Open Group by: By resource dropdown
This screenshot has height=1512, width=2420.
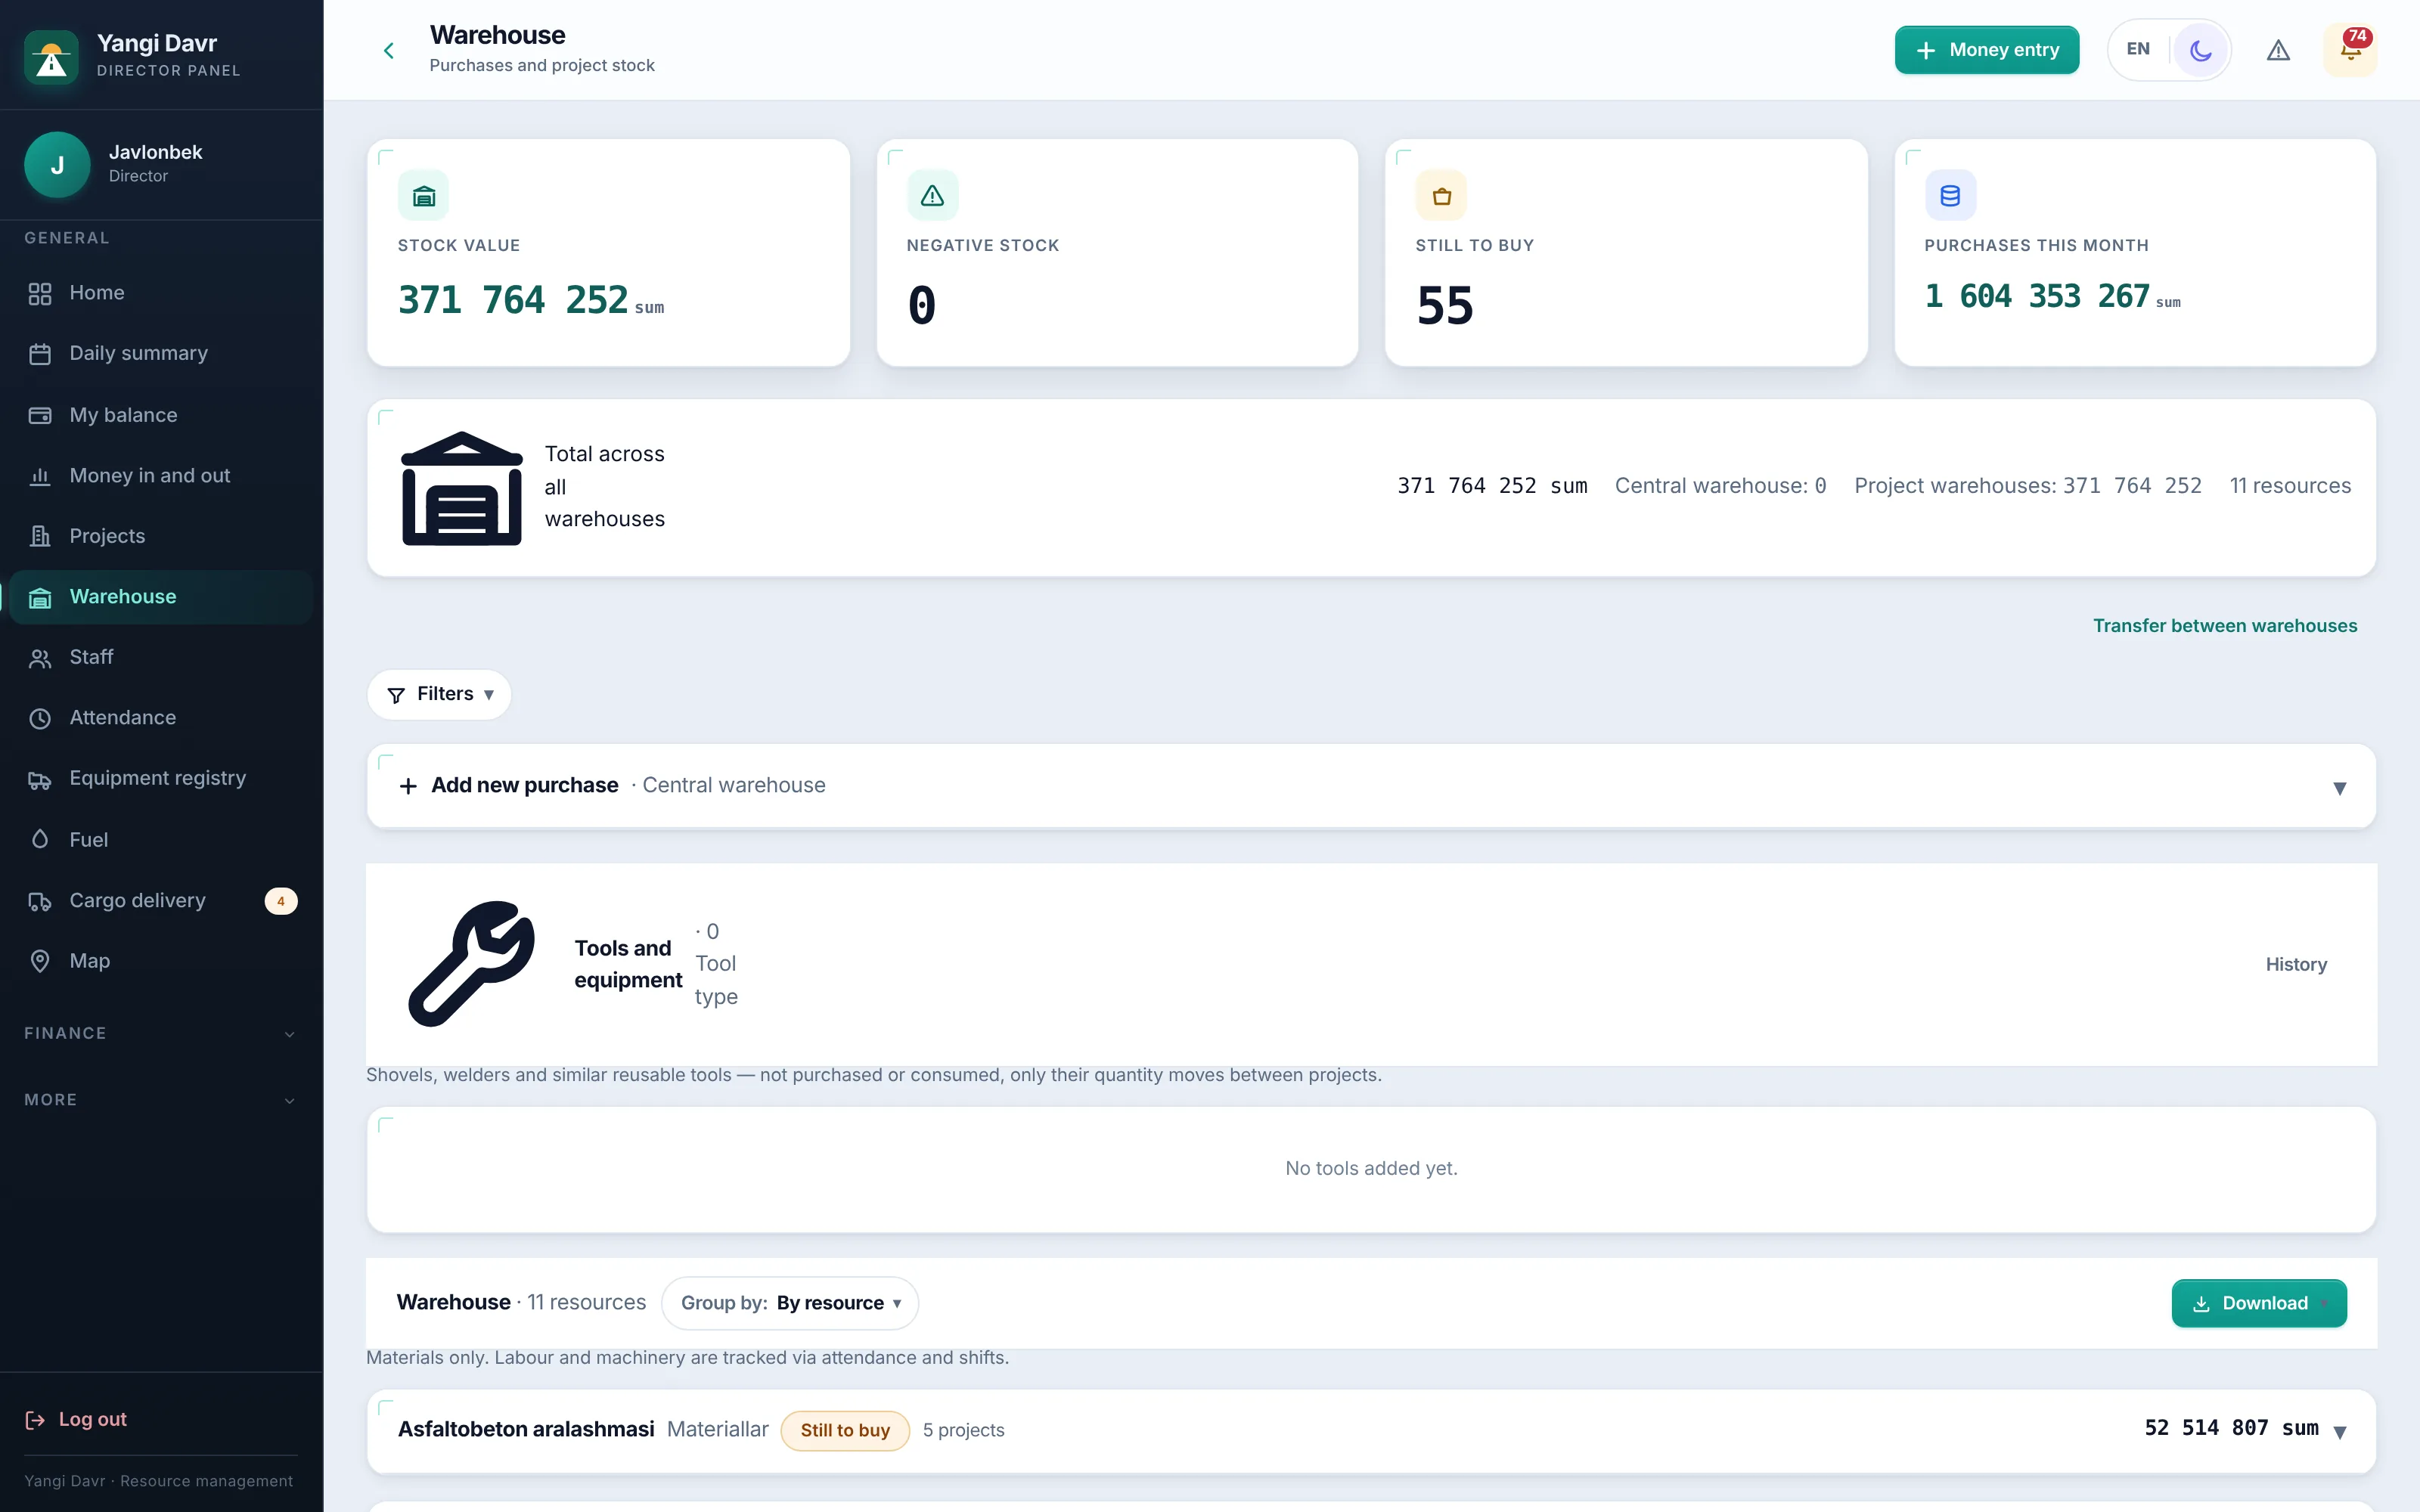[790, 1303]
